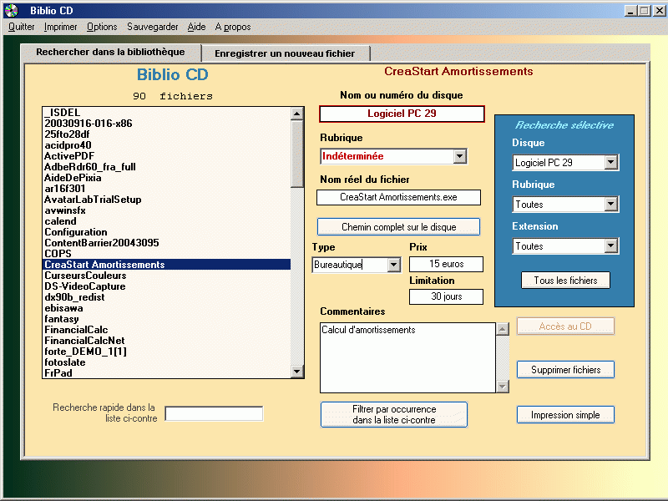Select highlighted CreaStart Amortissements entry
This screenshot has height=501, width=668.
(166, 265)
